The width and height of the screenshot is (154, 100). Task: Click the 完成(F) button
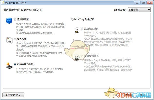coord(144,95)
